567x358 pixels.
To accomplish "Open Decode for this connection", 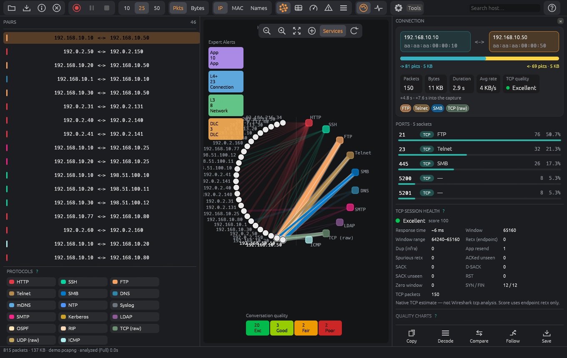I will (x=445, y=336).
